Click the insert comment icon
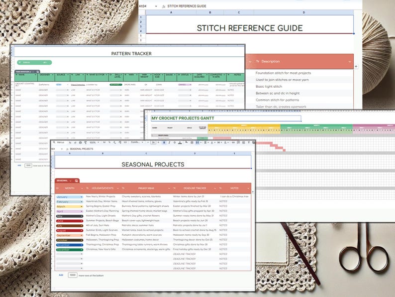Image resolution: width=395 pixels, height=297 pixels. pos(238,143)
